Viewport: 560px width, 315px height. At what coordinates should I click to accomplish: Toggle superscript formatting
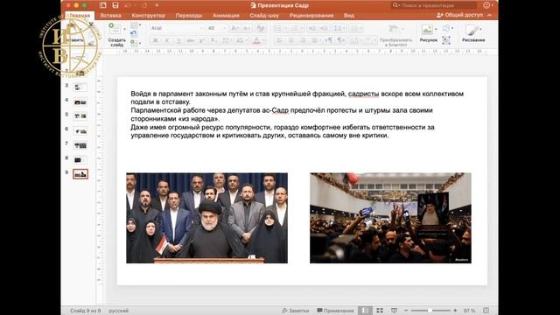click(202, 40)
